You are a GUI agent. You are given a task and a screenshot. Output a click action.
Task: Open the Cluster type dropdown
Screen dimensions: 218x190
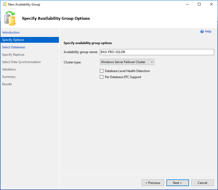coord(127,62)
